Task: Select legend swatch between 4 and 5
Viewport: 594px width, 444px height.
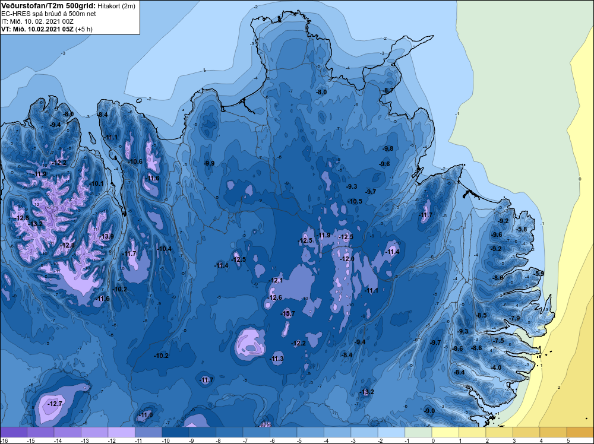Action: (554, 432)
